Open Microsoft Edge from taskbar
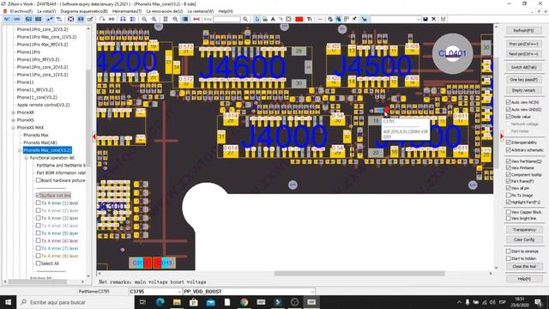The height and width of the screenshot is (309, 549). click(160, 302)
